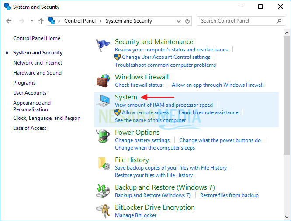This screenshot has height=221, width=291.
Task: Click the vertical scrollbar thumb
Action: [x=287, y=95]
